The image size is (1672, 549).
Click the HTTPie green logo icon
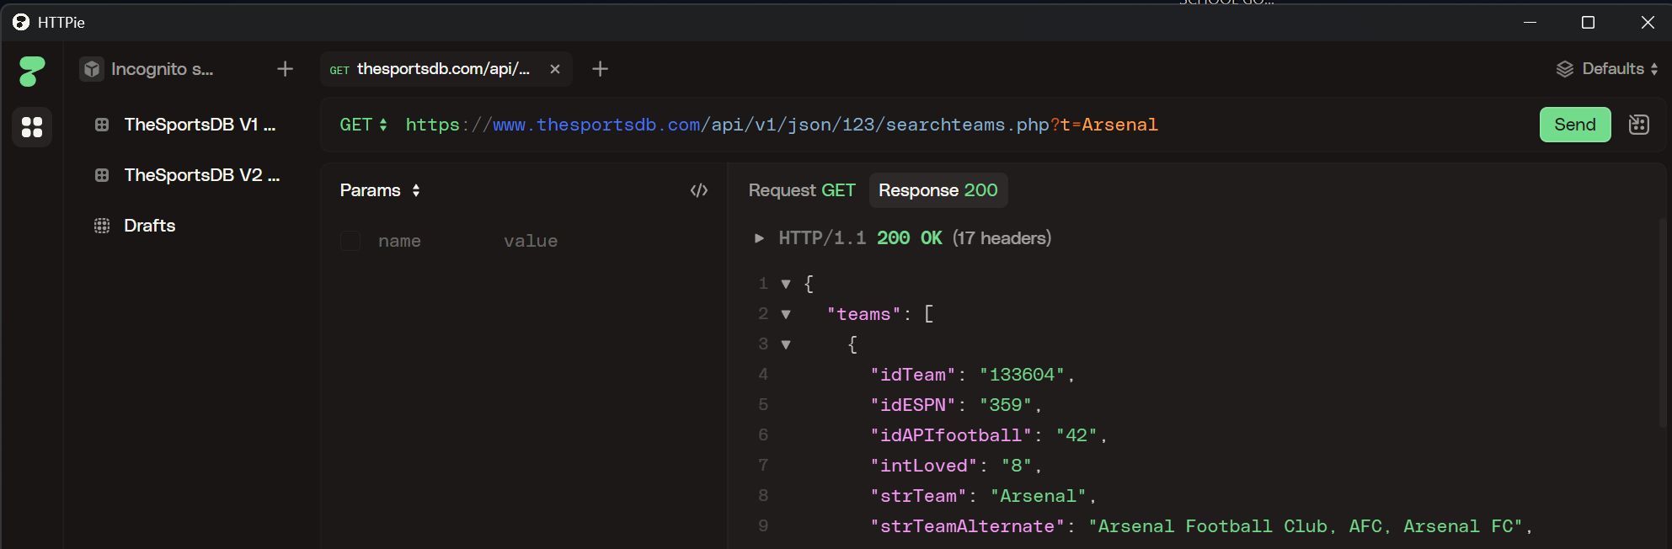click(32, 71)
